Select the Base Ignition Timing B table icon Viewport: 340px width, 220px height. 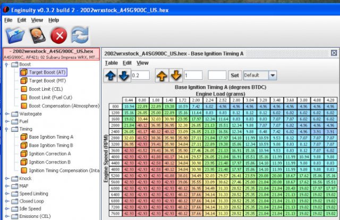click(x=24, y=146)
